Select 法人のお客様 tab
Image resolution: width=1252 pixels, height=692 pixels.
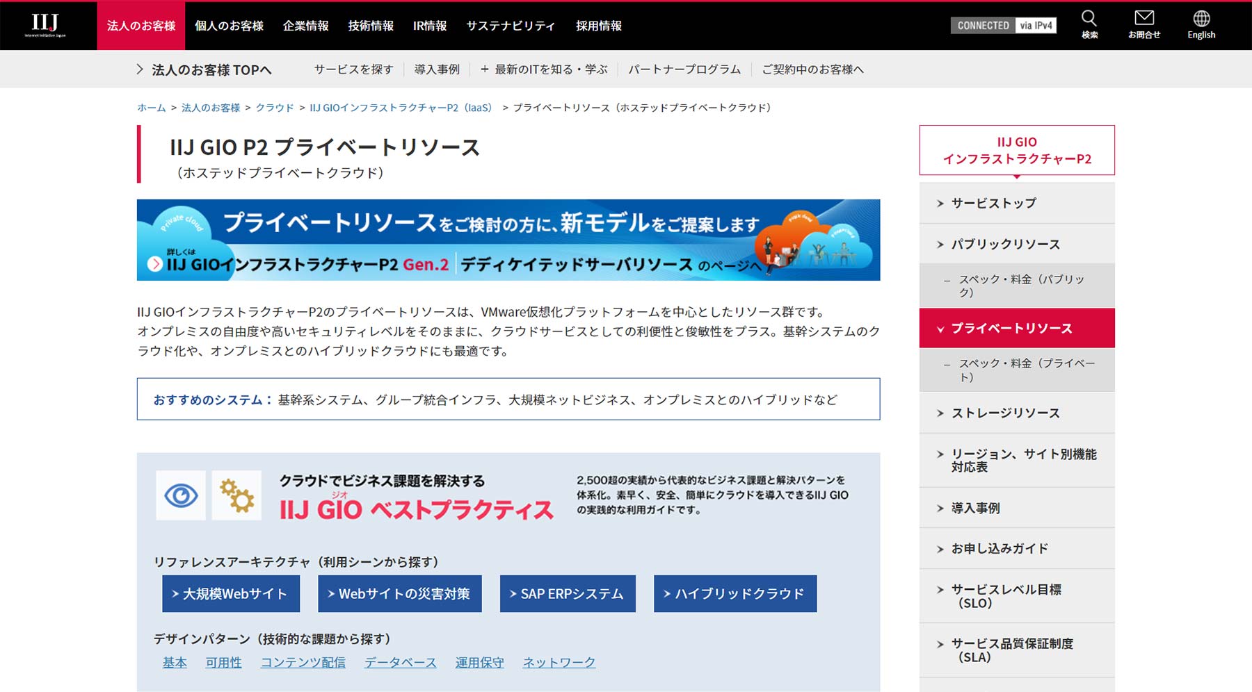(141, 26)
